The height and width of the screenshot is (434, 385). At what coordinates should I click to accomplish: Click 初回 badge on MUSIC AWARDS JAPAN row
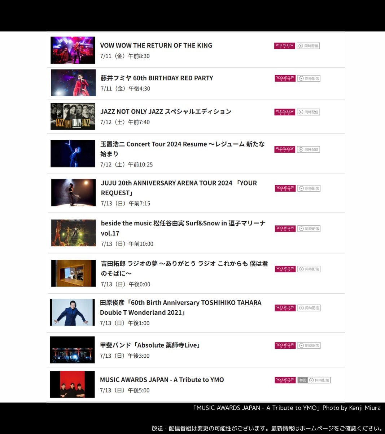pos(302,380)
